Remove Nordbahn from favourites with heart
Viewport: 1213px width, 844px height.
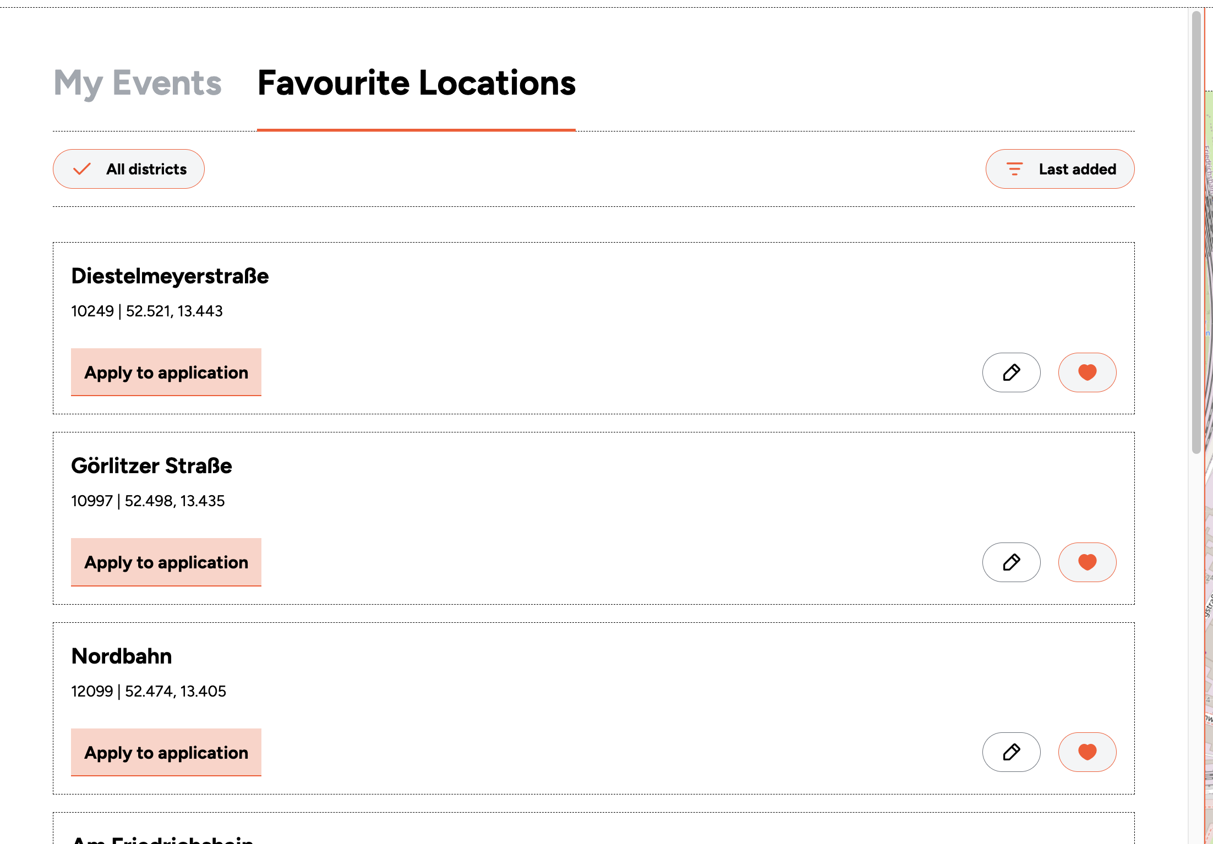(1087, 752)
